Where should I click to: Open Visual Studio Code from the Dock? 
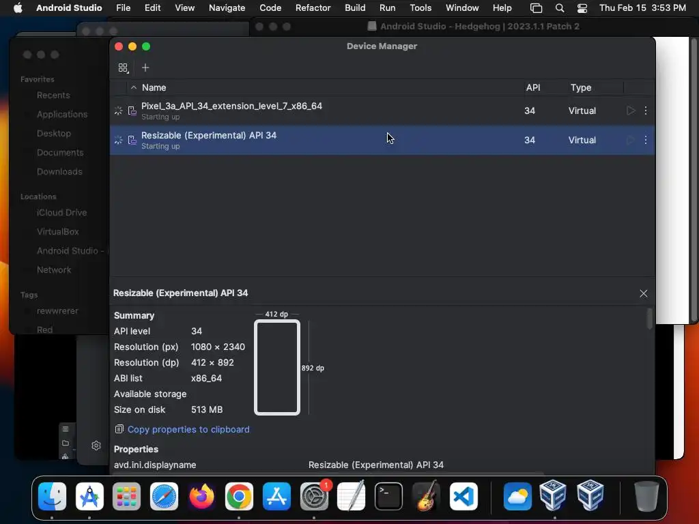point(463,496)
